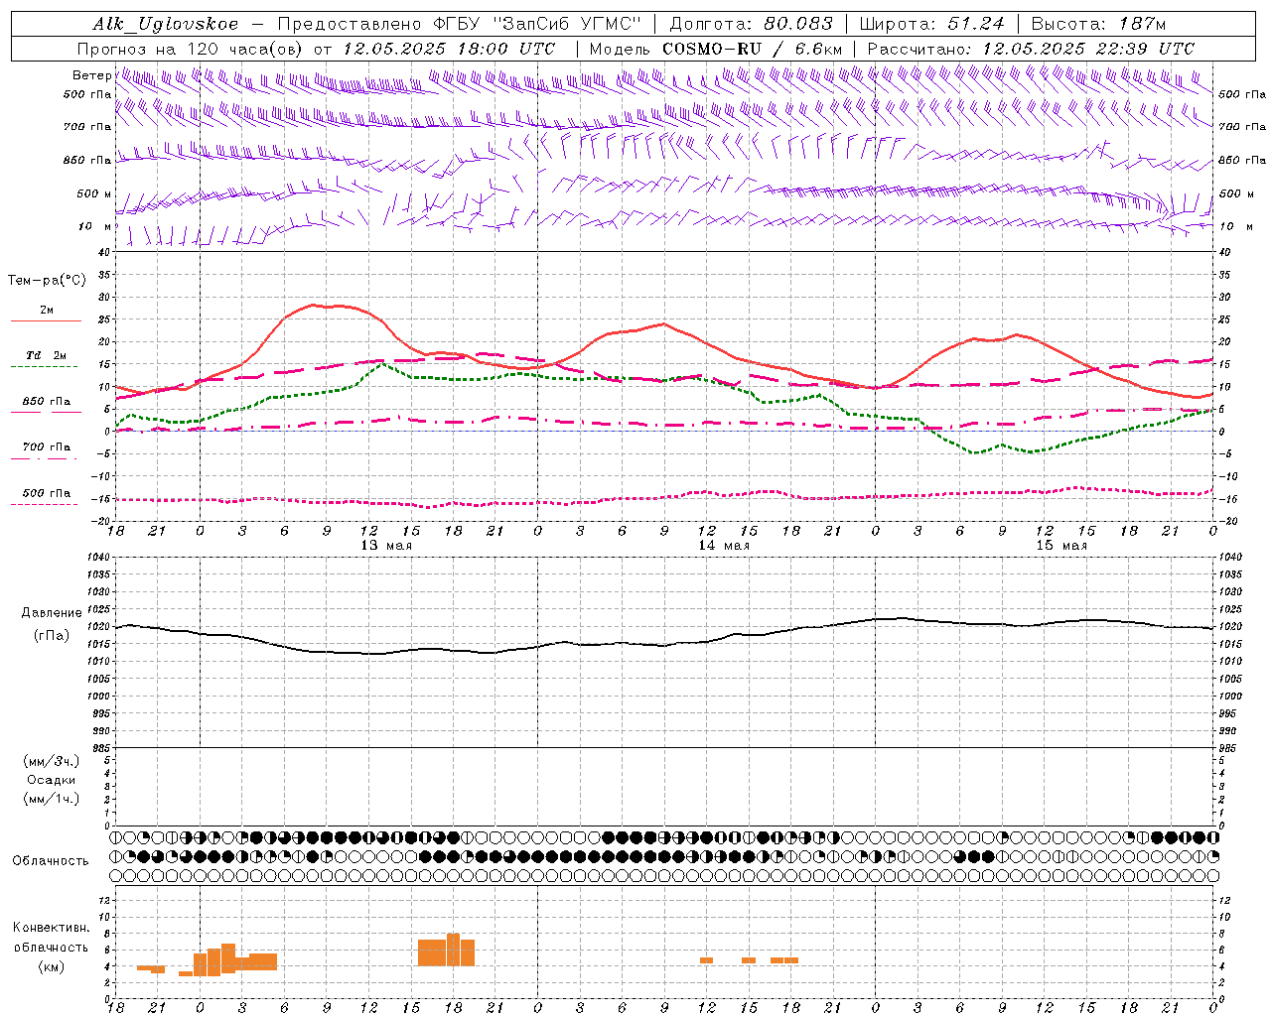Click the 15 мая date label
Viewport: 1271px width, 1016px height.
1061,546
